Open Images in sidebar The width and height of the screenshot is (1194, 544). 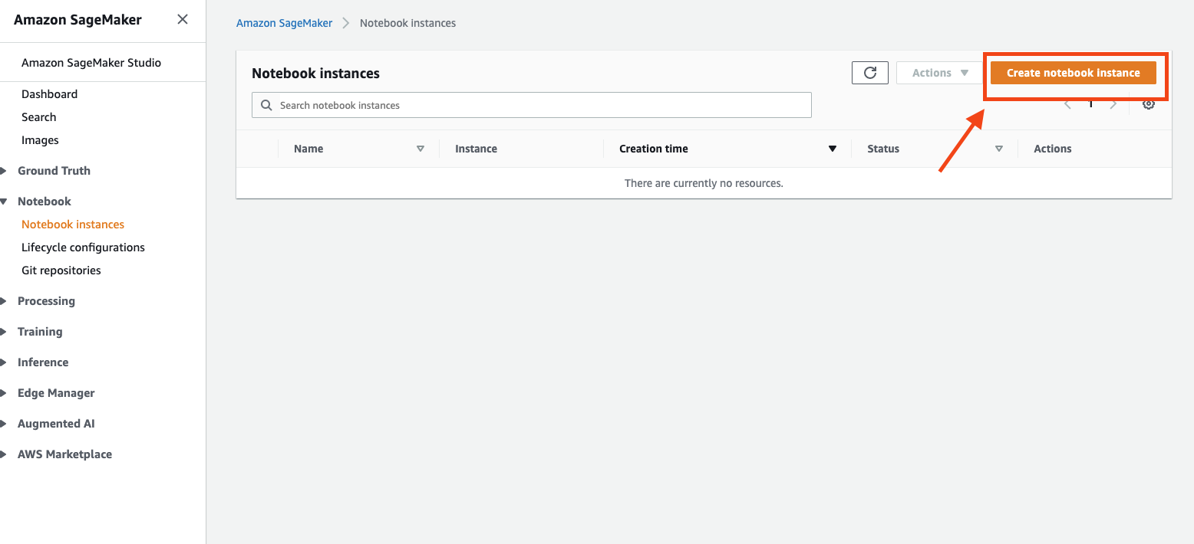[x=40, y=140]
